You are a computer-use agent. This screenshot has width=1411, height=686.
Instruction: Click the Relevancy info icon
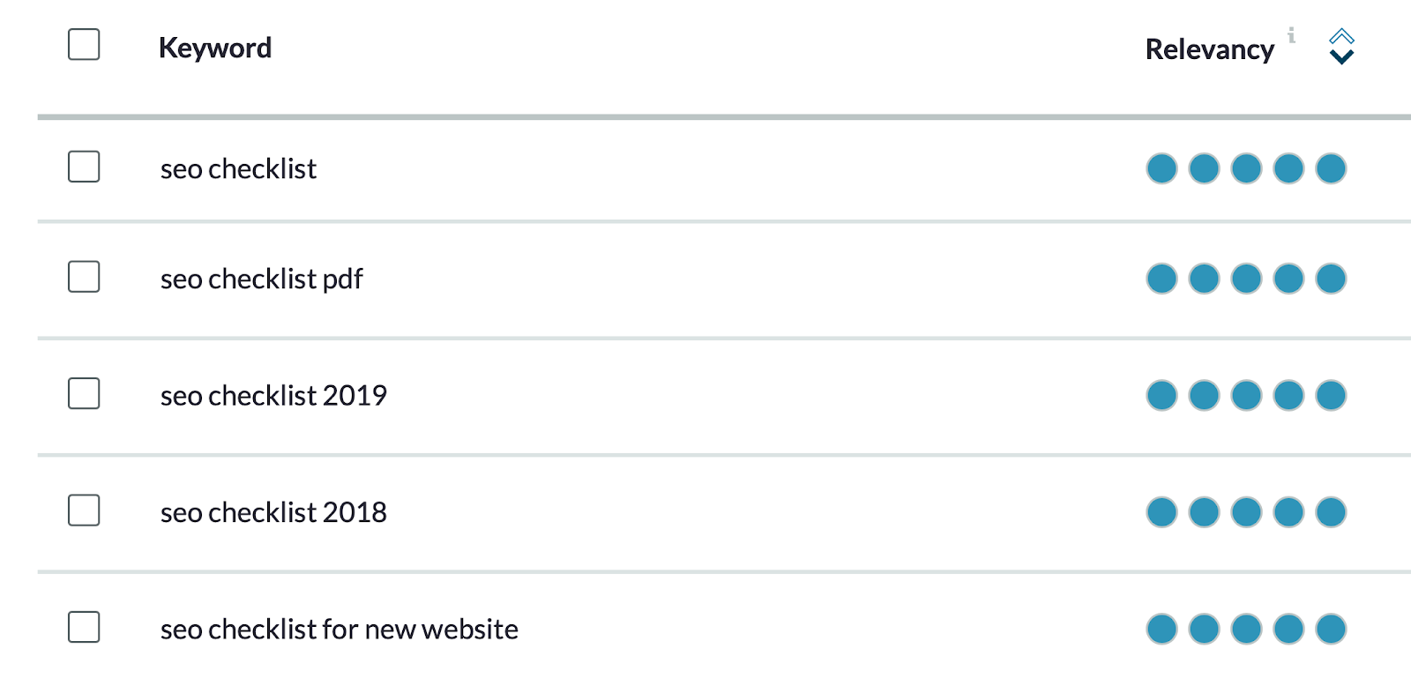click(1291, 35)
